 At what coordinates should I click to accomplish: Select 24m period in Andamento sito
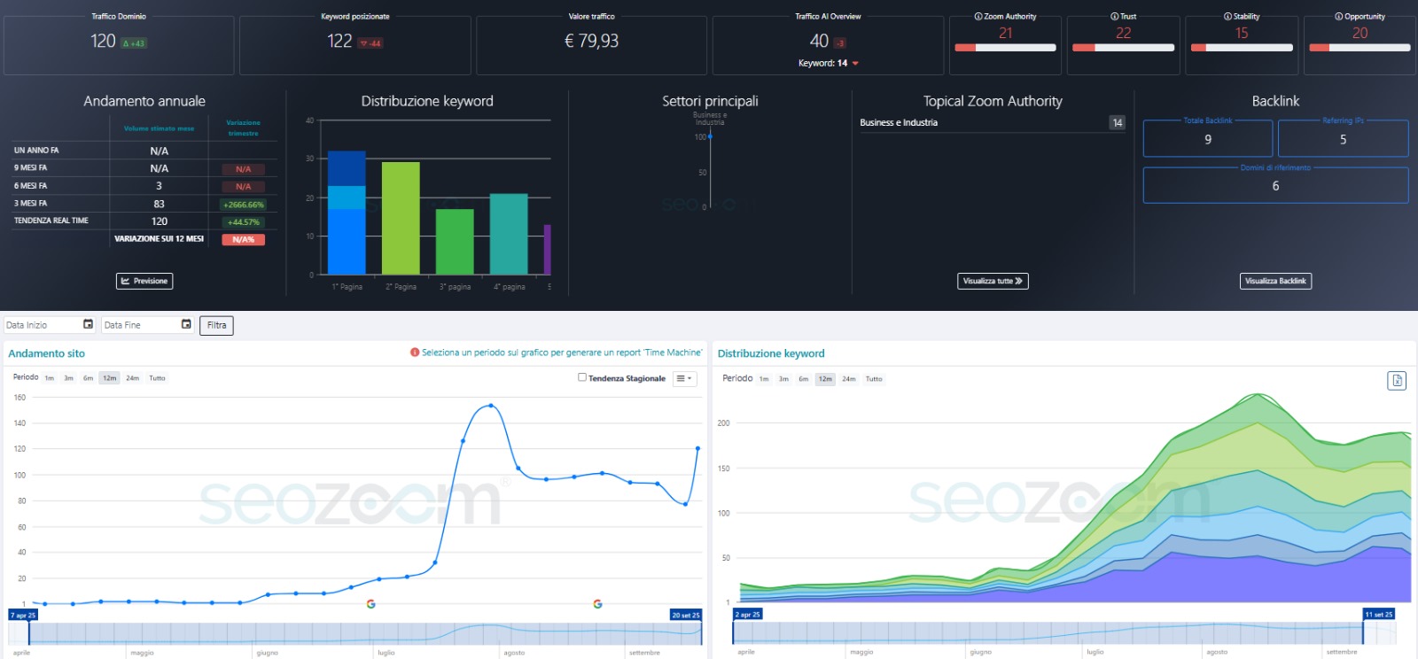pos(132,378)
